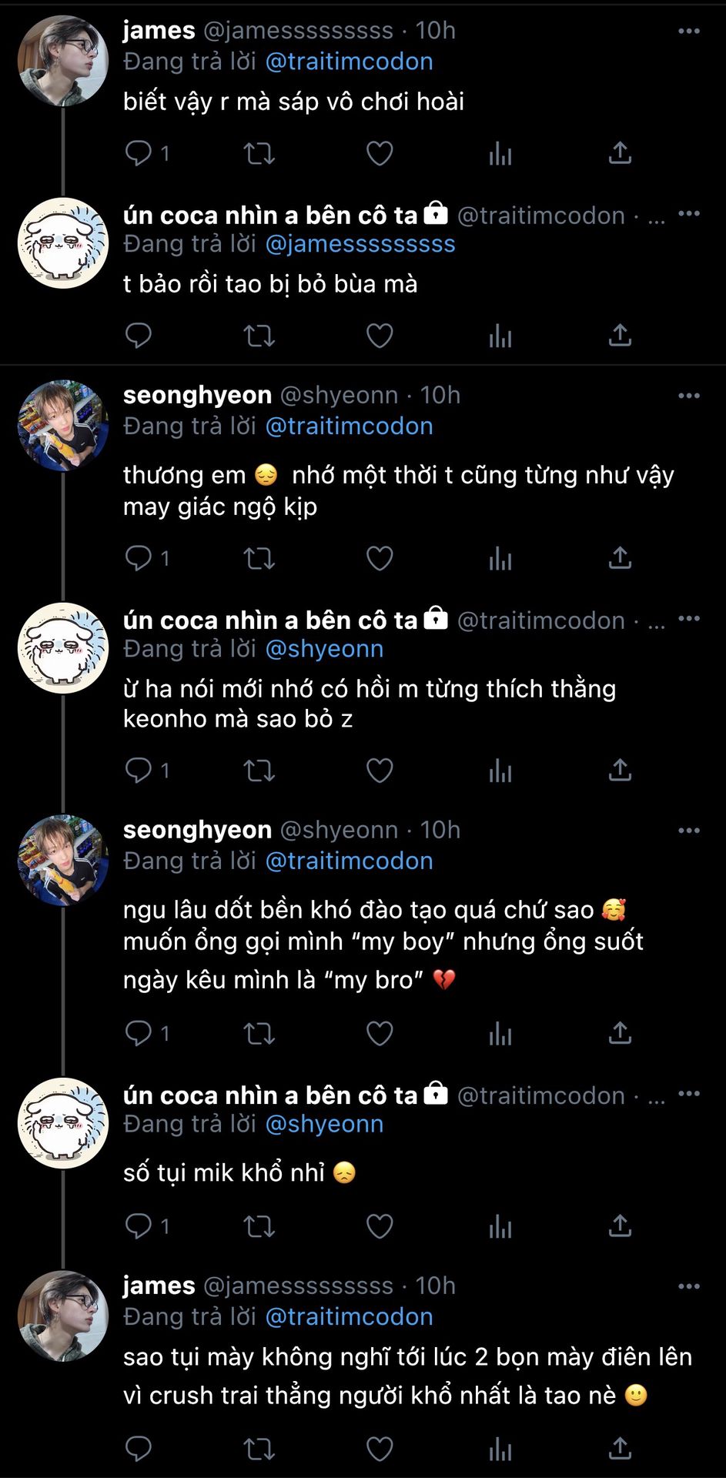Like the "số tụi mik khổ nhỉ" tweet
This screenshot has width=726, height=1478.
380,1226
